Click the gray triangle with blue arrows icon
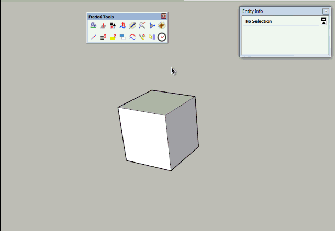Viewport: 335px width, 231px height. 152,26
